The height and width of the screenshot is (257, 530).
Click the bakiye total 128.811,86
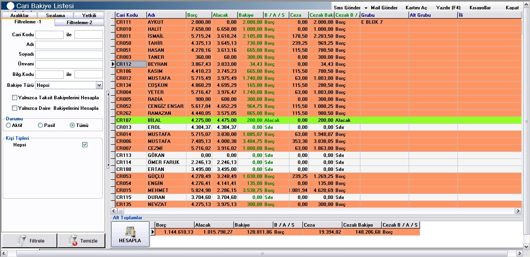click(259, 232)
